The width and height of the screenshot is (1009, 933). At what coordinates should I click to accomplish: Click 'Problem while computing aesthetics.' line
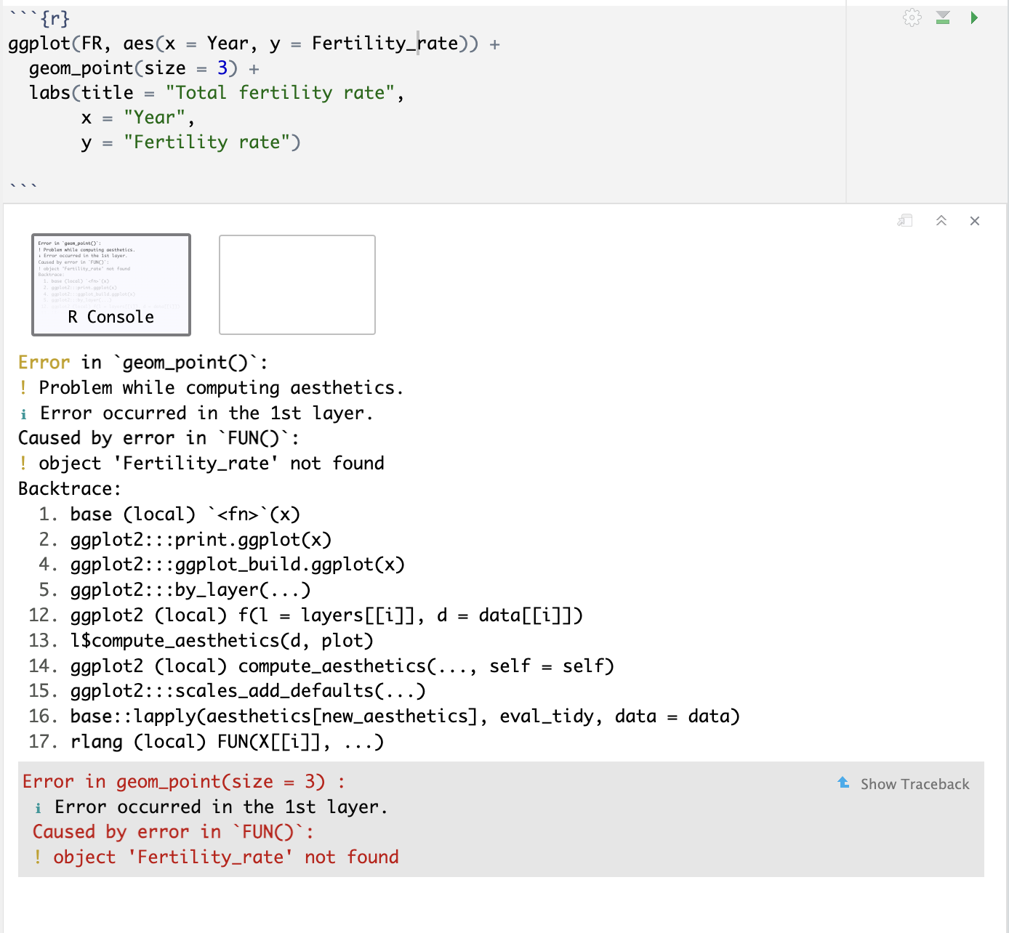(221, 388)
